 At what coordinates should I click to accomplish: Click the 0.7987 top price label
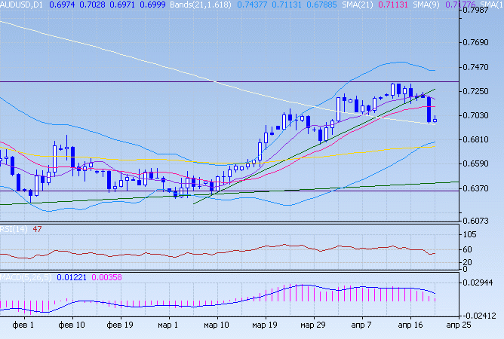[480, 11]
